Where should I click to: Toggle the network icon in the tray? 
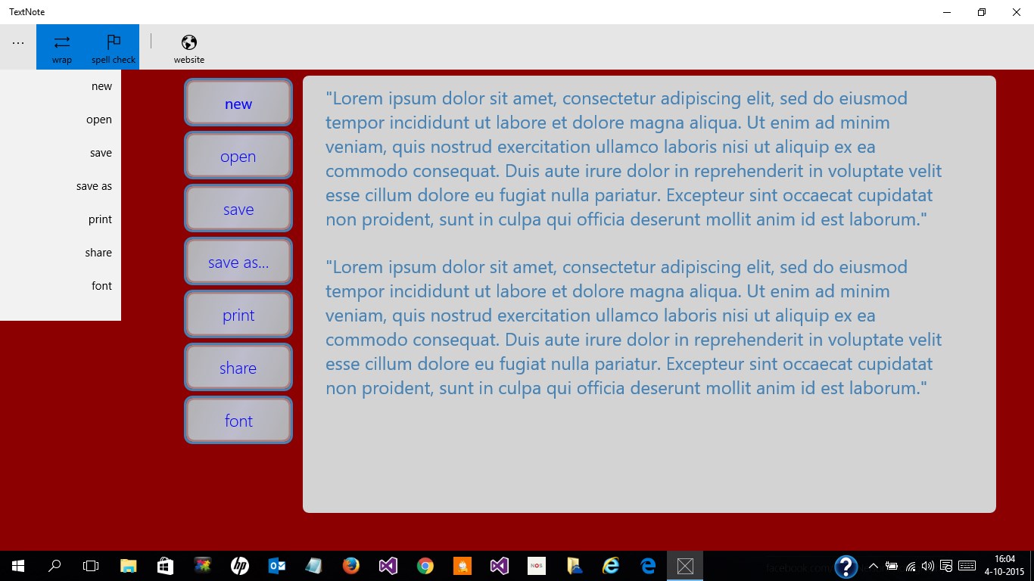click(x=910, y=565)
